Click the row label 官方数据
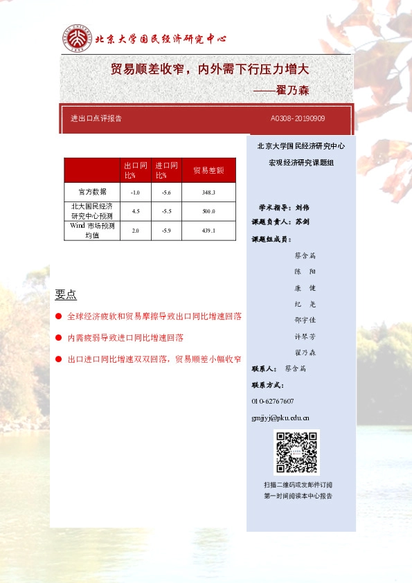This screenshot has width=412, height=583. click(x=92, y=192)
